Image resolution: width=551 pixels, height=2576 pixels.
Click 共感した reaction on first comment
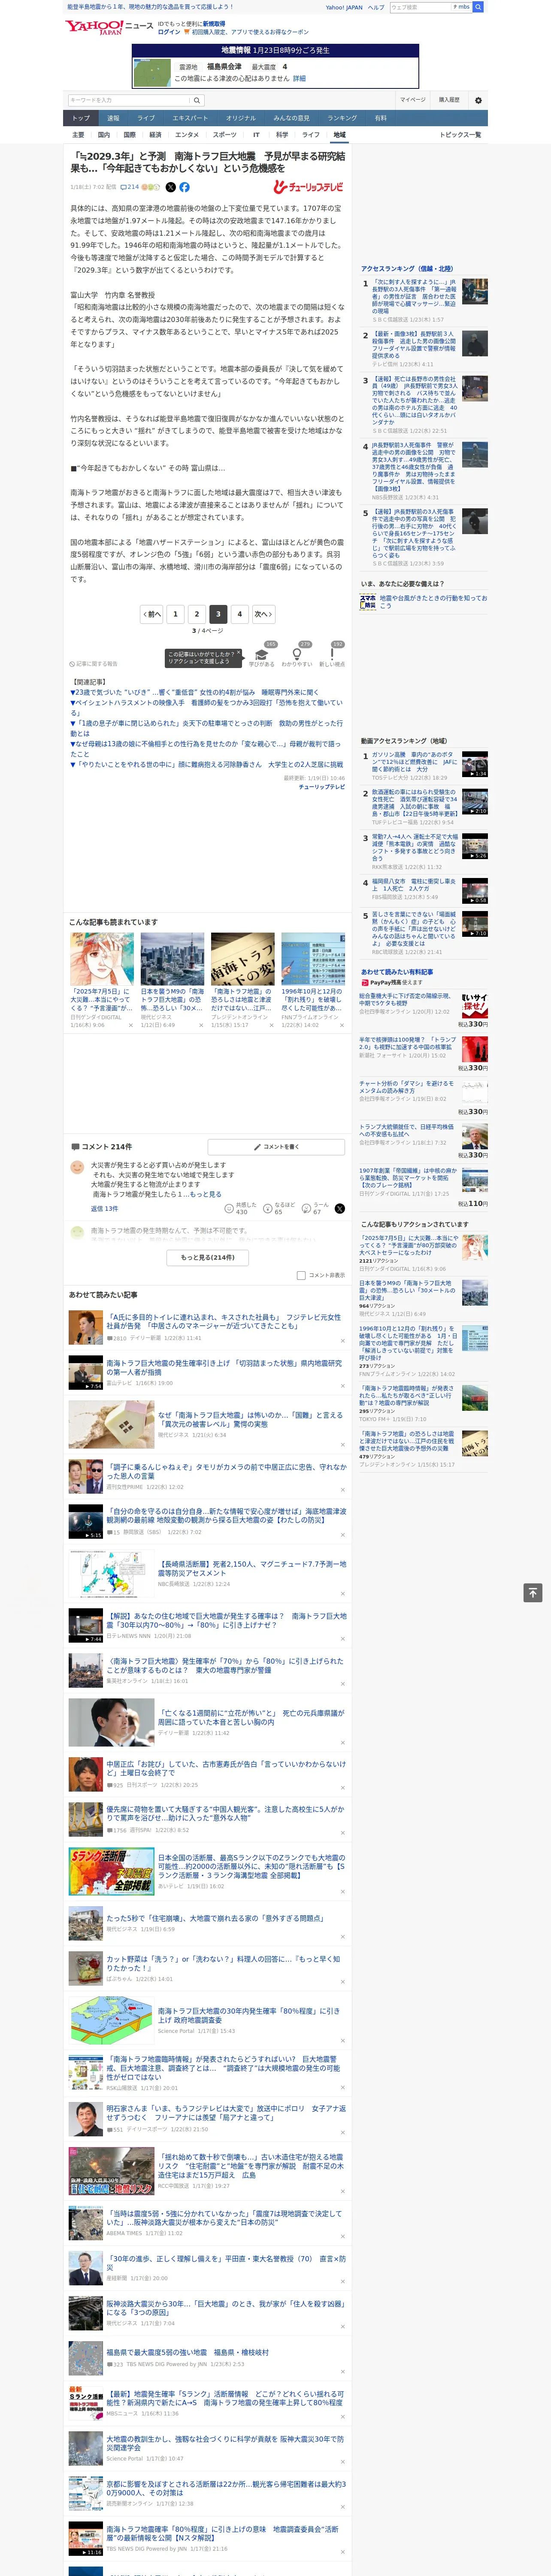coord(240,1208)
